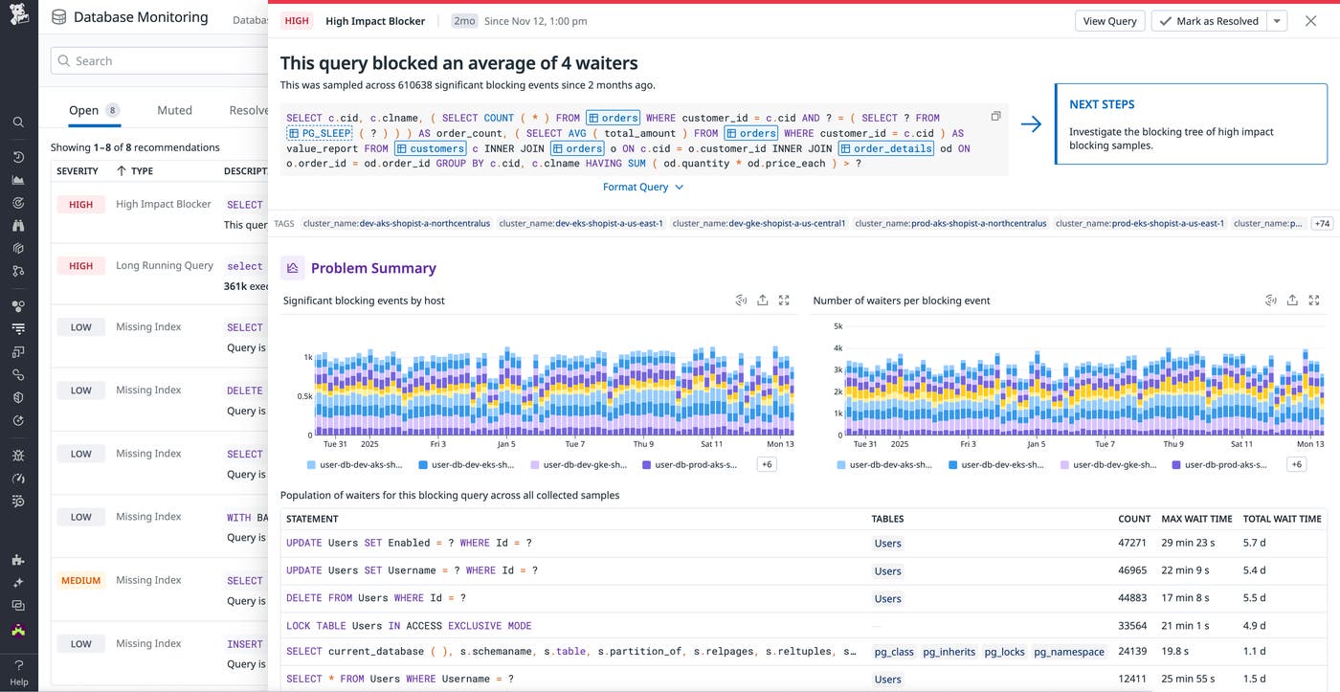Click the user-db-dev-aks legend swatch under blocking events chart
The width and height of the screenshot is (1340, 692).
[x=312, y=465]
